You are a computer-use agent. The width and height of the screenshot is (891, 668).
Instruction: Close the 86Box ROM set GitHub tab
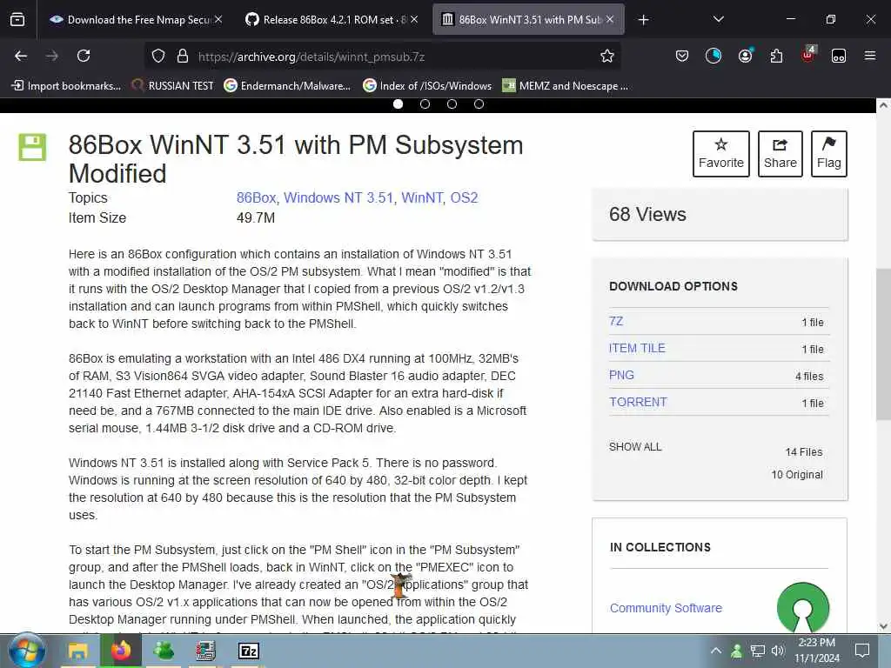point(414,19)
